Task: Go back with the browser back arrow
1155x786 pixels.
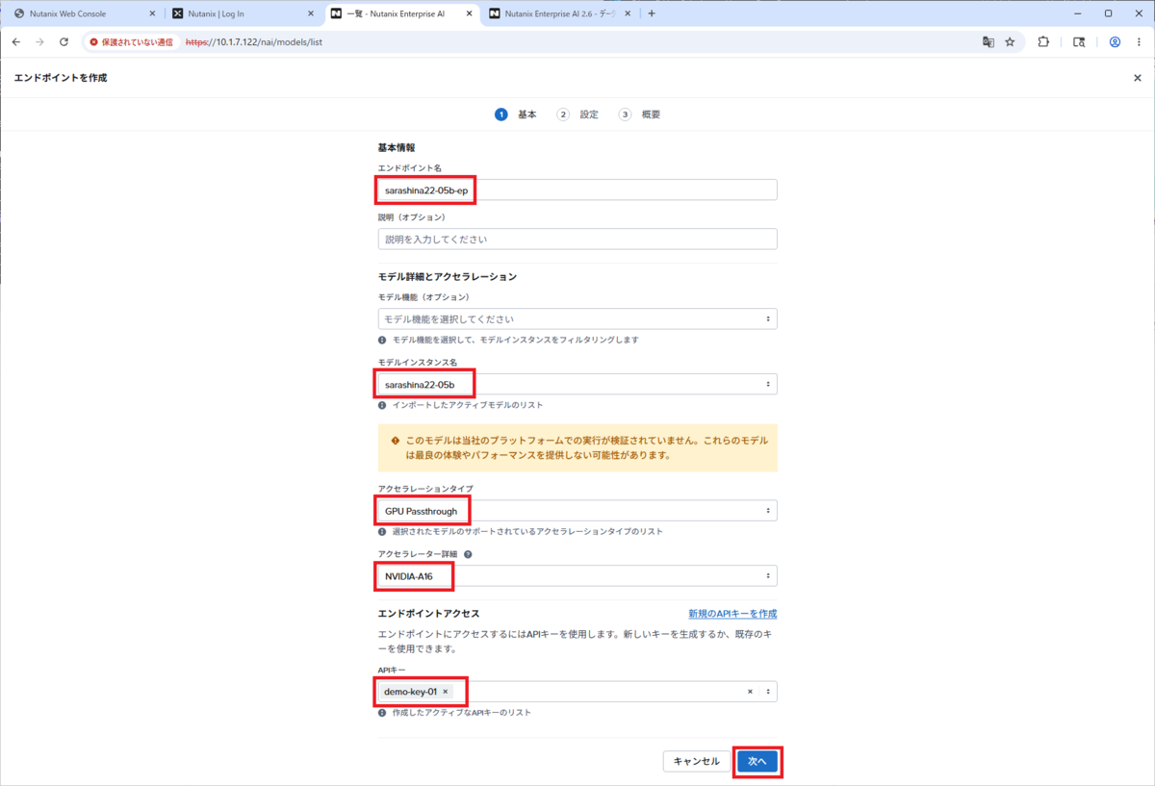Action: (15, 42)
